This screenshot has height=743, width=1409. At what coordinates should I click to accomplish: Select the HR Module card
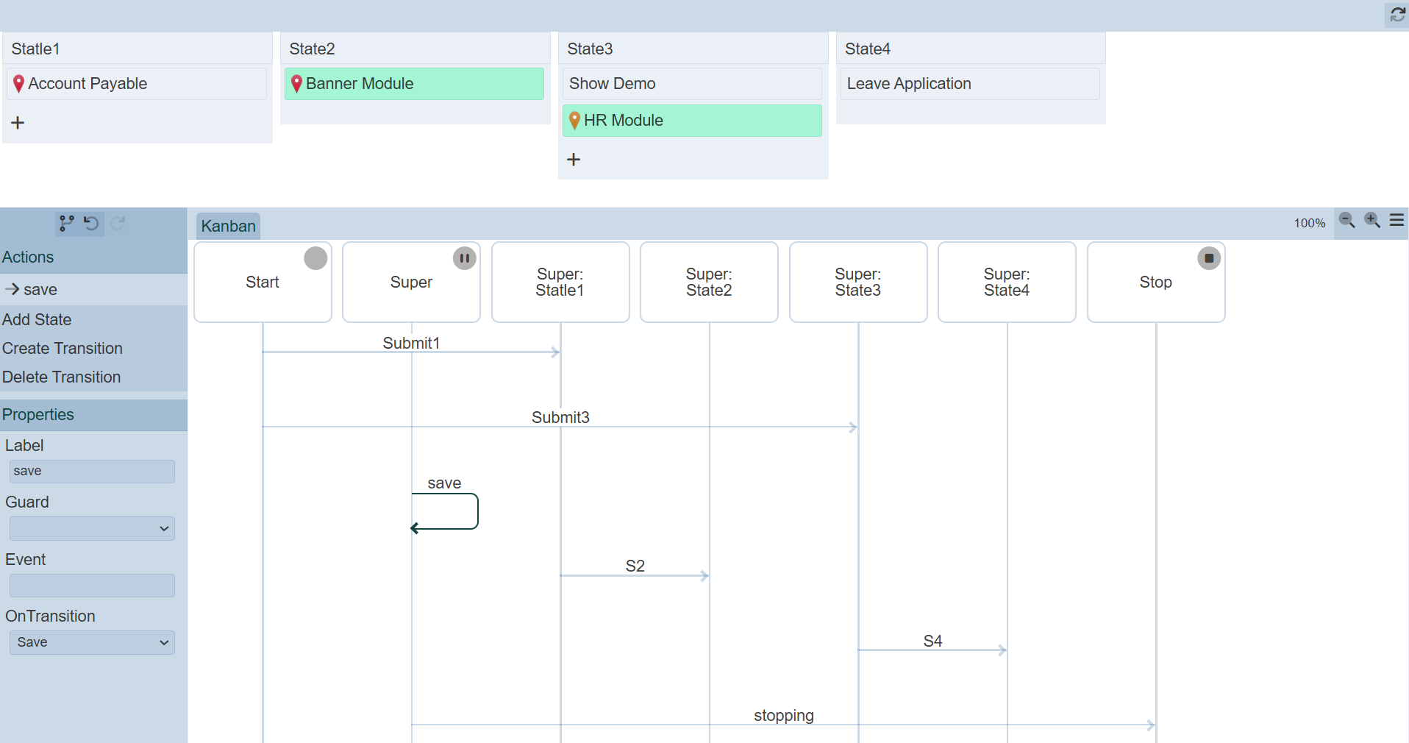point(691,121)
